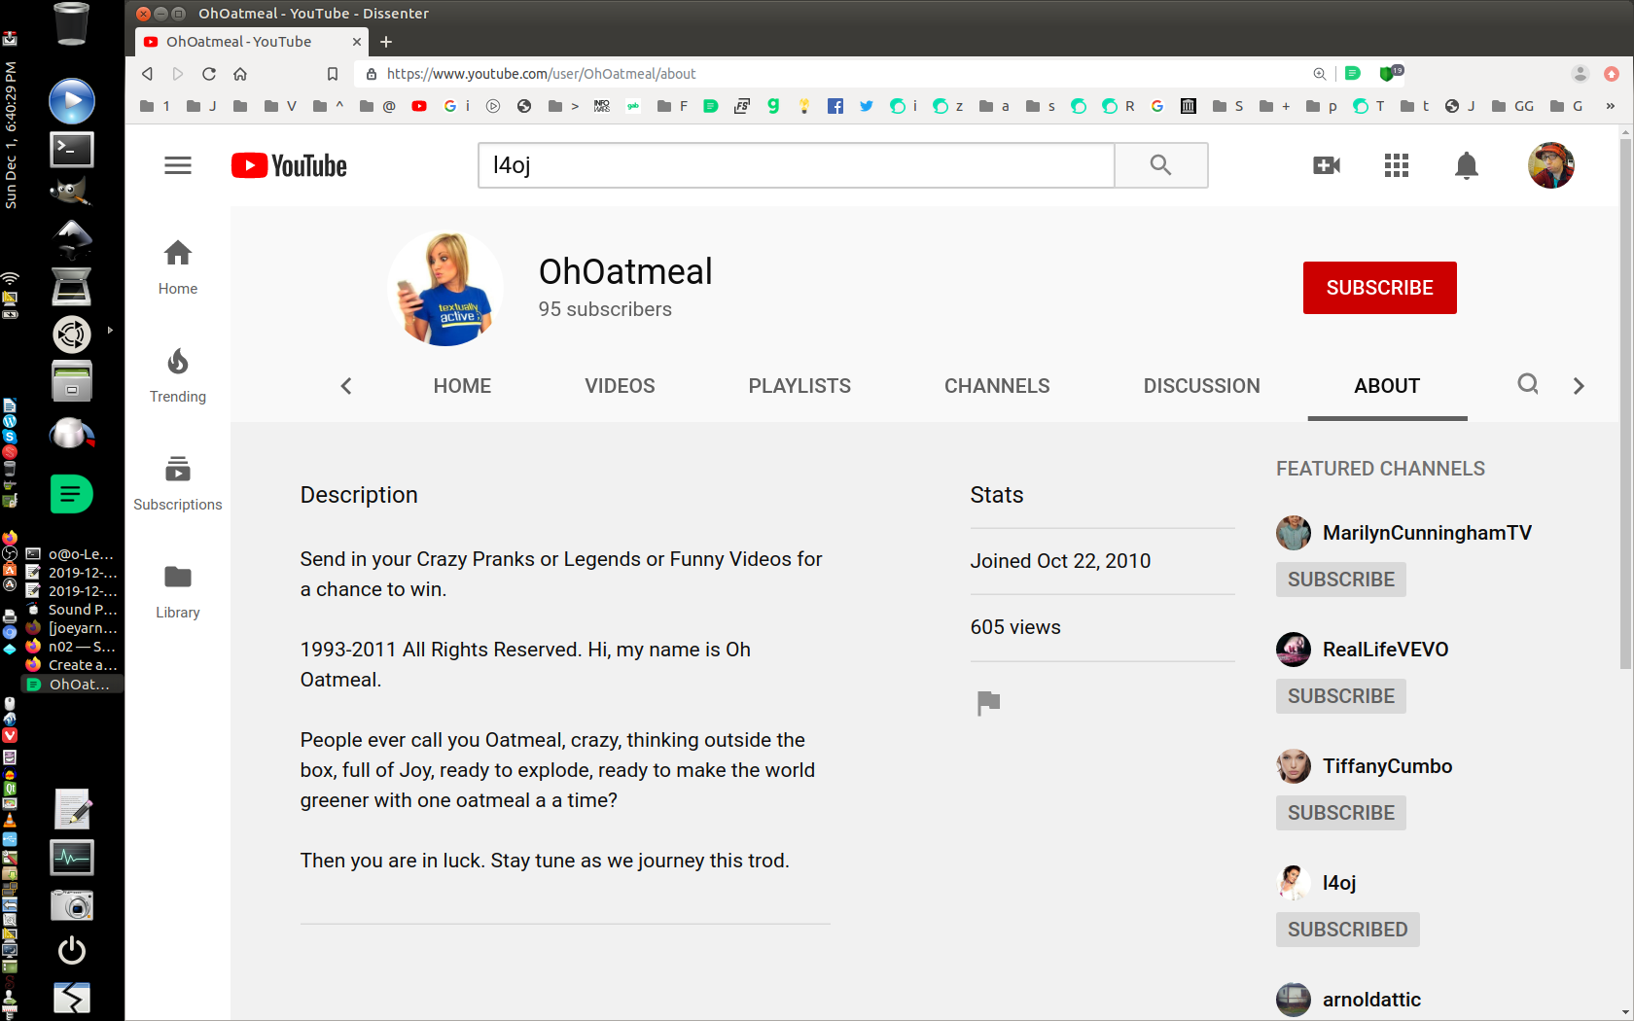Image resolution: width=1634 pixels, height=1021 pixels.
Task: Go to Home in the sidebar
Action: [x=178, y=267]
